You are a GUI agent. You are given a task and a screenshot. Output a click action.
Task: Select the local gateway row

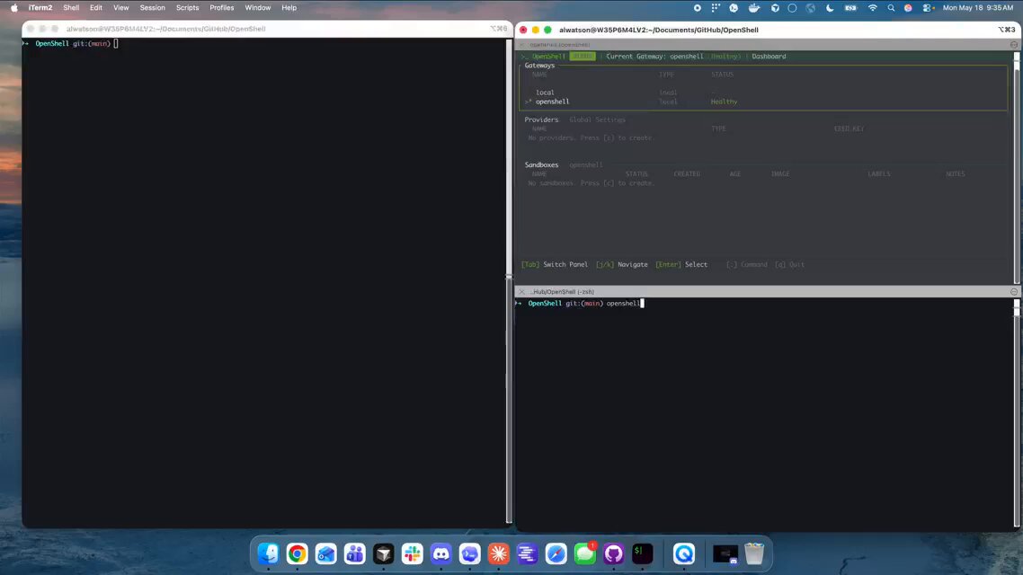pos(764,93)
